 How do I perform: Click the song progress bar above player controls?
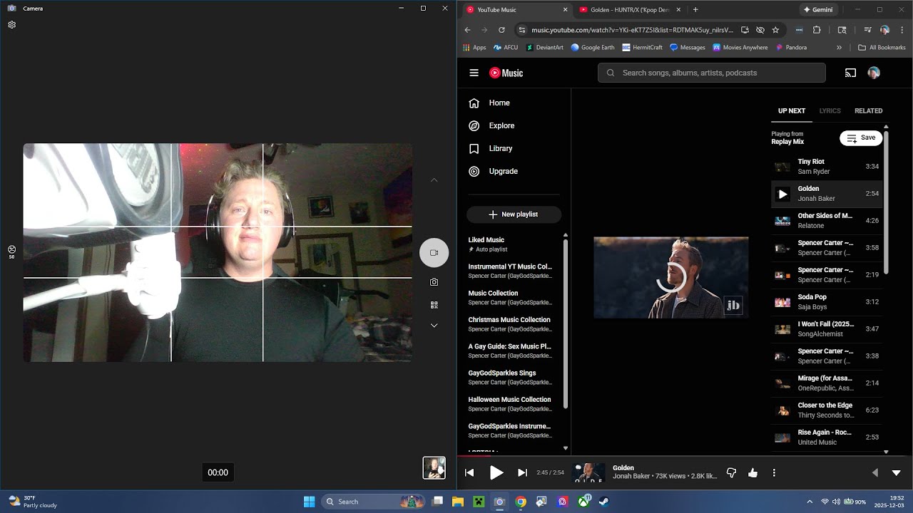coord(685,455)
